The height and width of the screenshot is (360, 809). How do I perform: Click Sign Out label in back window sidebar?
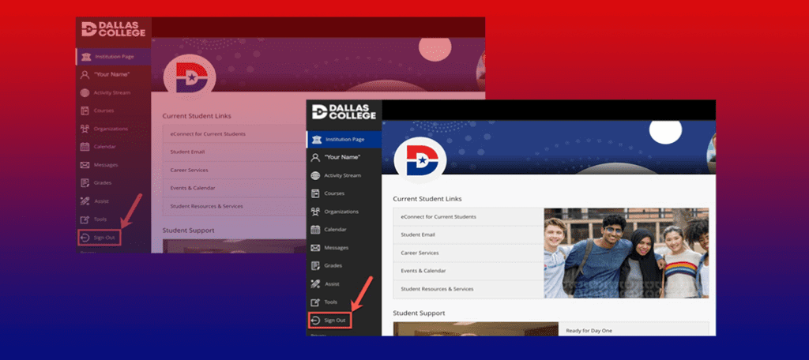[x=104, y=238]
